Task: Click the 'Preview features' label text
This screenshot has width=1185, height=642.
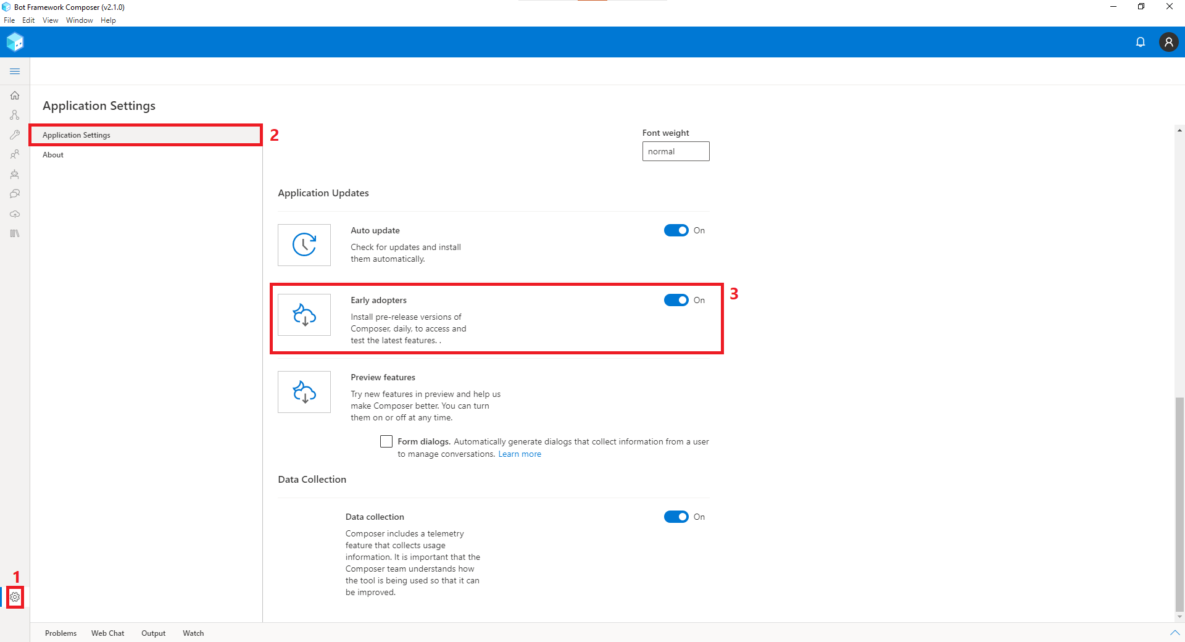Action: (383, 378)
